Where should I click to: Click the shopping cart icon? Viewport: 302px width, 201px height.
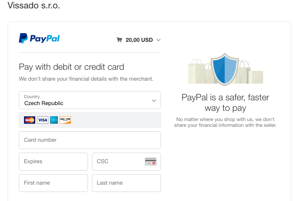(119, 40)
